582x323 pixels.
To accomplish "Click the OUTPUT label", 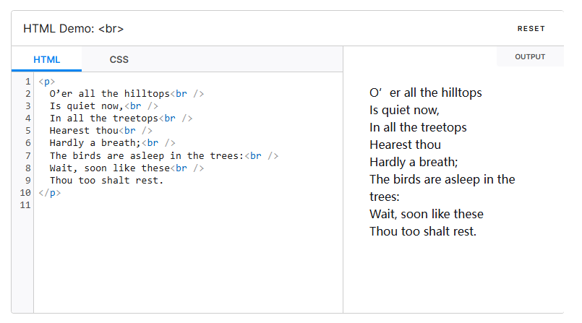I will [530, 56].
